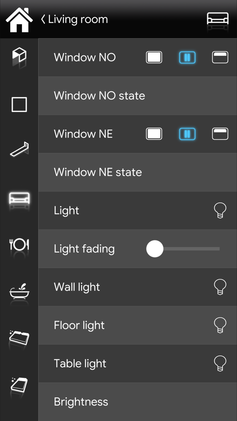Switch on the Floor light bulb
Image resolution: width=237 pixels, height=421 pixels.
(220, 325)
